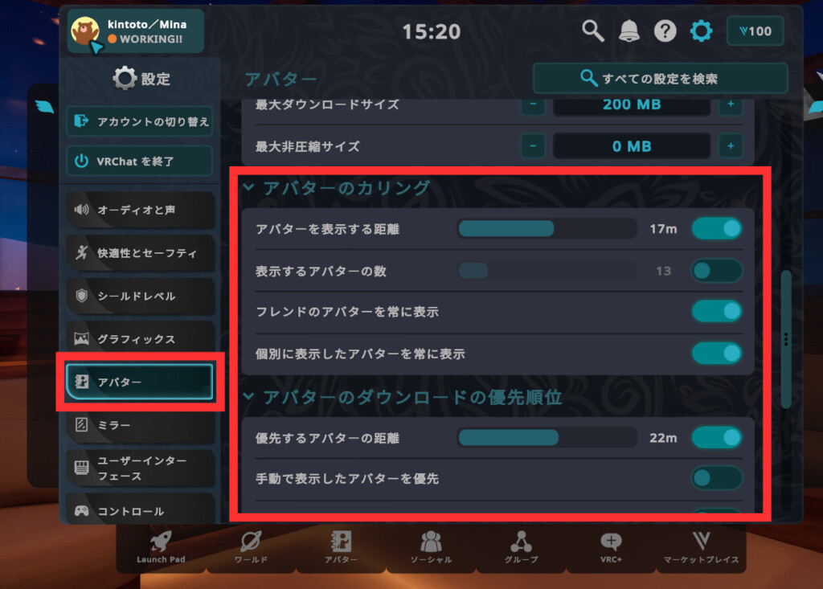Toggle アバターを表示する距離 switch off

tap(716, 228)
